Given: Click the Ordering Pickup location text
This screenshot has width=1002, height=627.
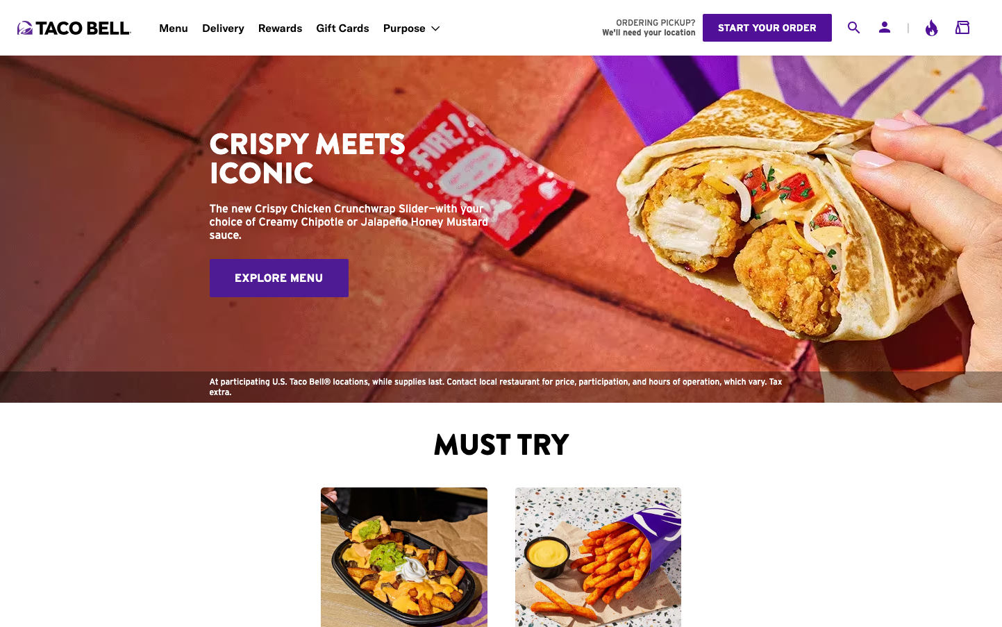Looking at the screenshot, I should tap(649, 28).
